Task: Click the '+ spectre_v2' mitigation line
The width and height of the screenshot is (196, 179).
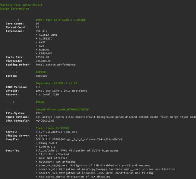Action: tap(94, 173)
